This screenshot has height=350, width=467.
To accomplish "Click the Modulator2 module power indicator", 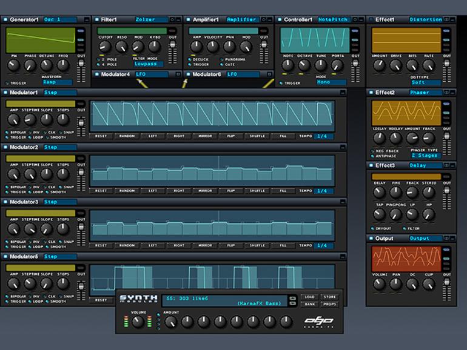I will point(5,147).
